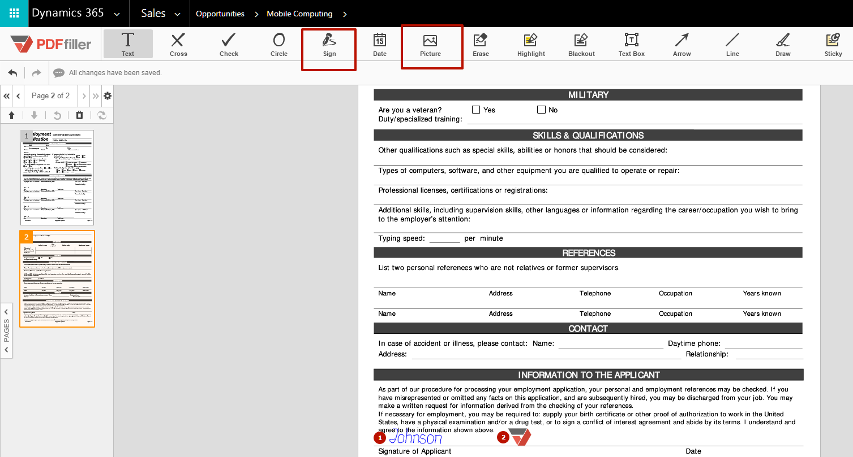853x457 pixels.
Task: Expand the Sales module dropdown
Action: [x=177, y=14]
